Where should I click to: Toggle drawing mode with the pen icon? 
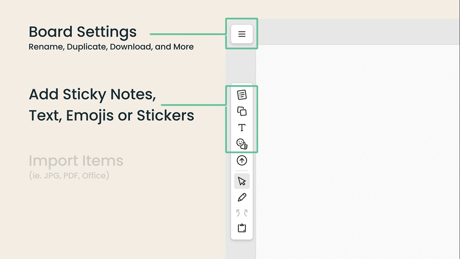(241, 197)
